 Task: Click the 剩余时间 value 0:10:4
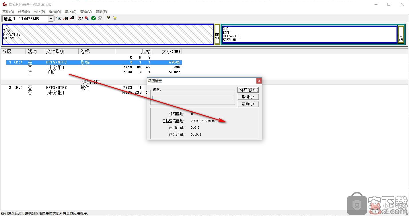pyautogui.click(x=196, y=134)
